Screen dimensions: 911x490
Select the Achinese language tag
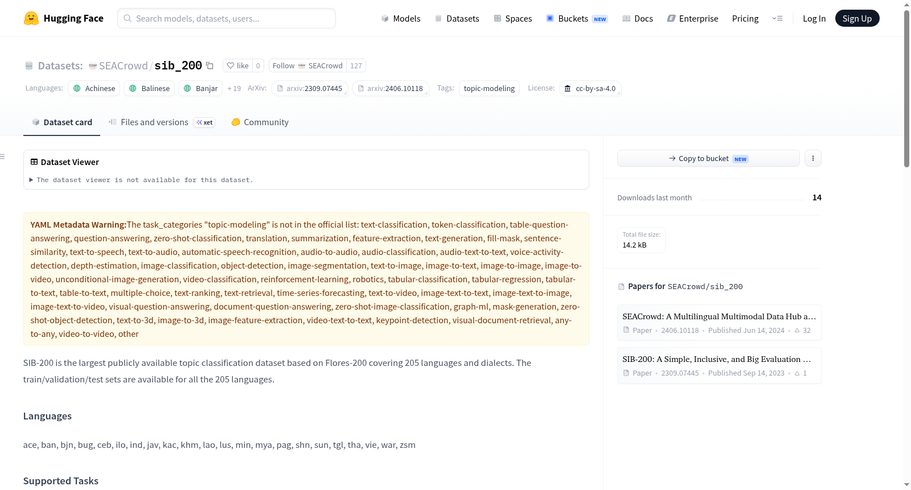point(94,88)
